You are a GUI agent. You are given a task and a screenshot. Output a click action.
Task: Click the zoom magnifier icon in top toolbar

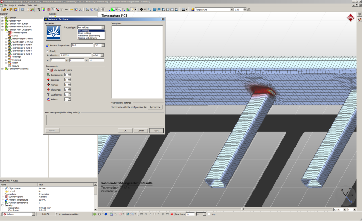(x=150, y=10)
